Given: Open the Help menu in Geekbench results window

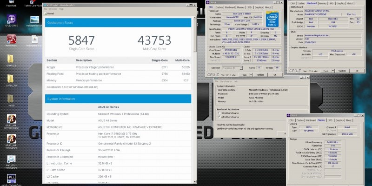Looking at the screenshot, I should pyautogui.click(x=61, y=9).
